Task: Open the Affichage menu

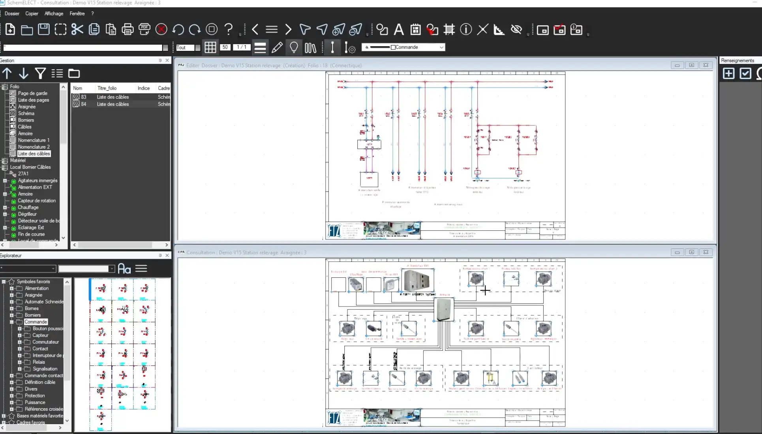Action: [54, 13]
